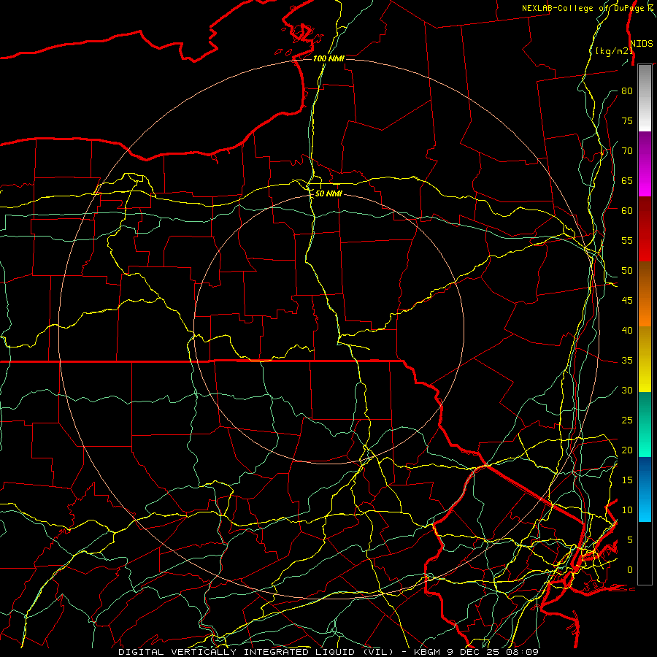Click the scale value 75
The image size is (657, 657).
click(627, 121)
